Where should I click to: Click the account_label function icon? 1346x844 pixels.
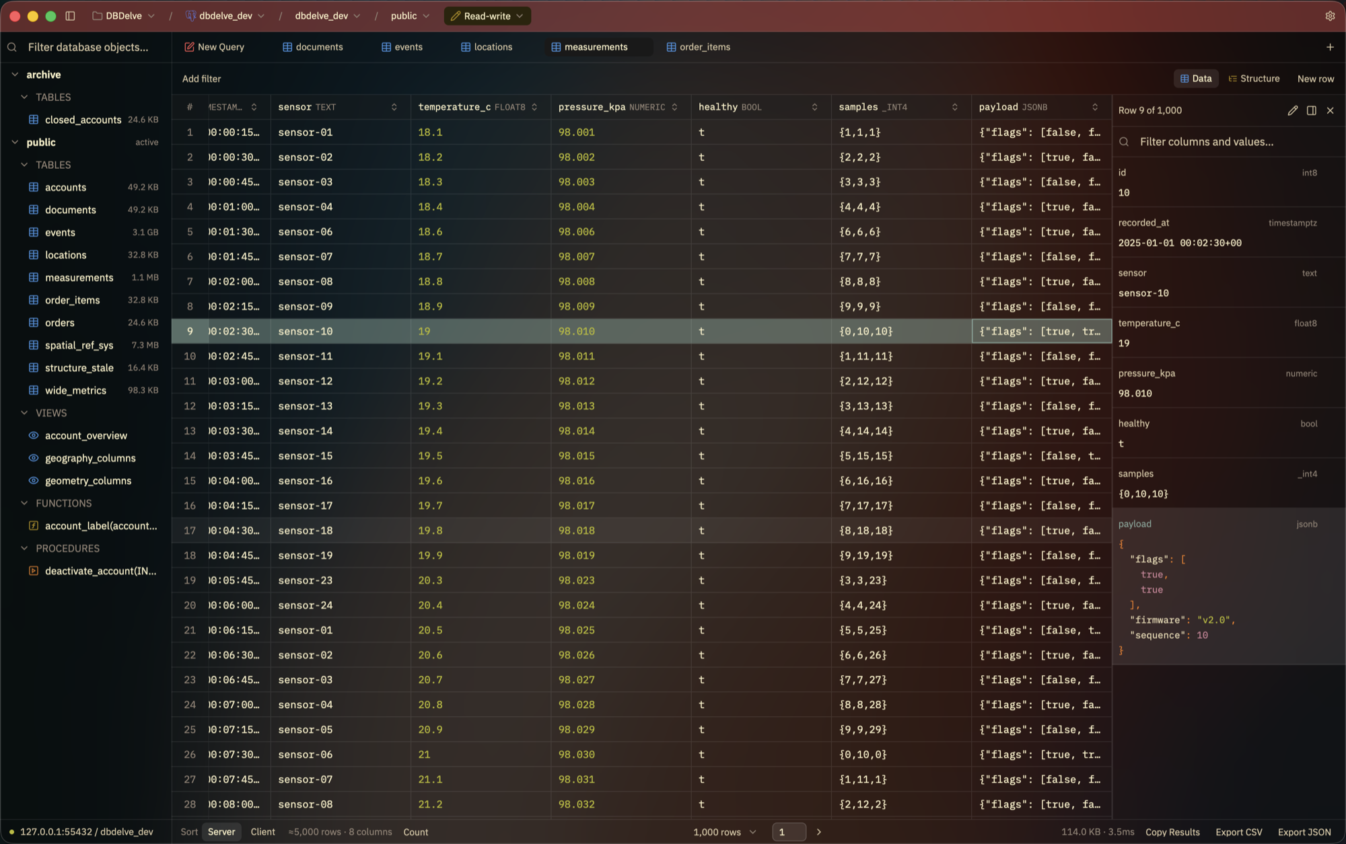coord(34,525)
